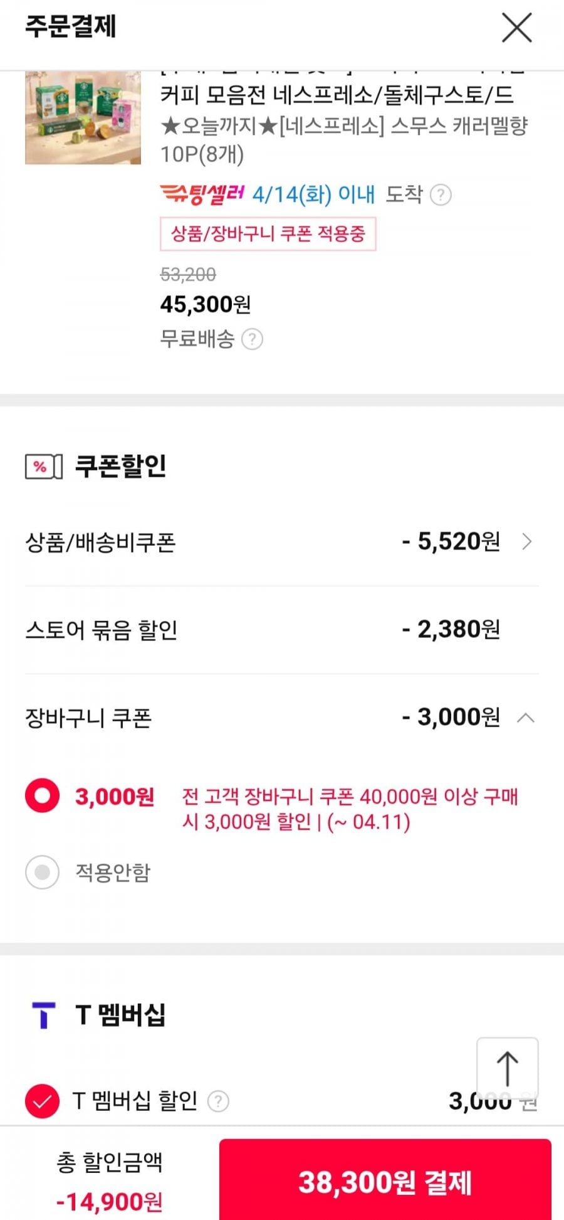
Task: Close the 주문결제 order page
Action: pos(516,28)
